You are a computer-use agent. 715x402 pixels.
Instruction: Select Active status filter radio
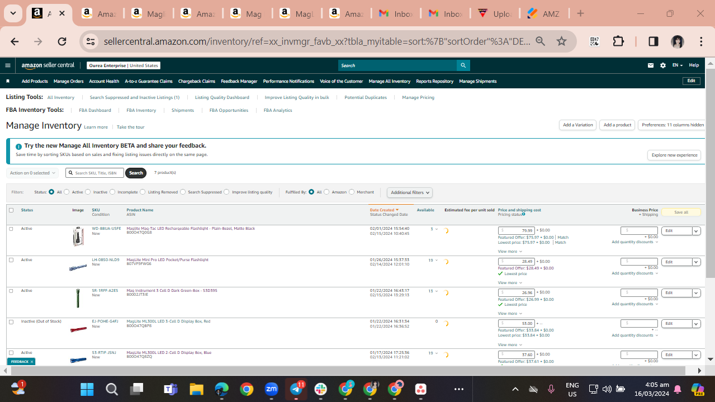pos(67,192)
